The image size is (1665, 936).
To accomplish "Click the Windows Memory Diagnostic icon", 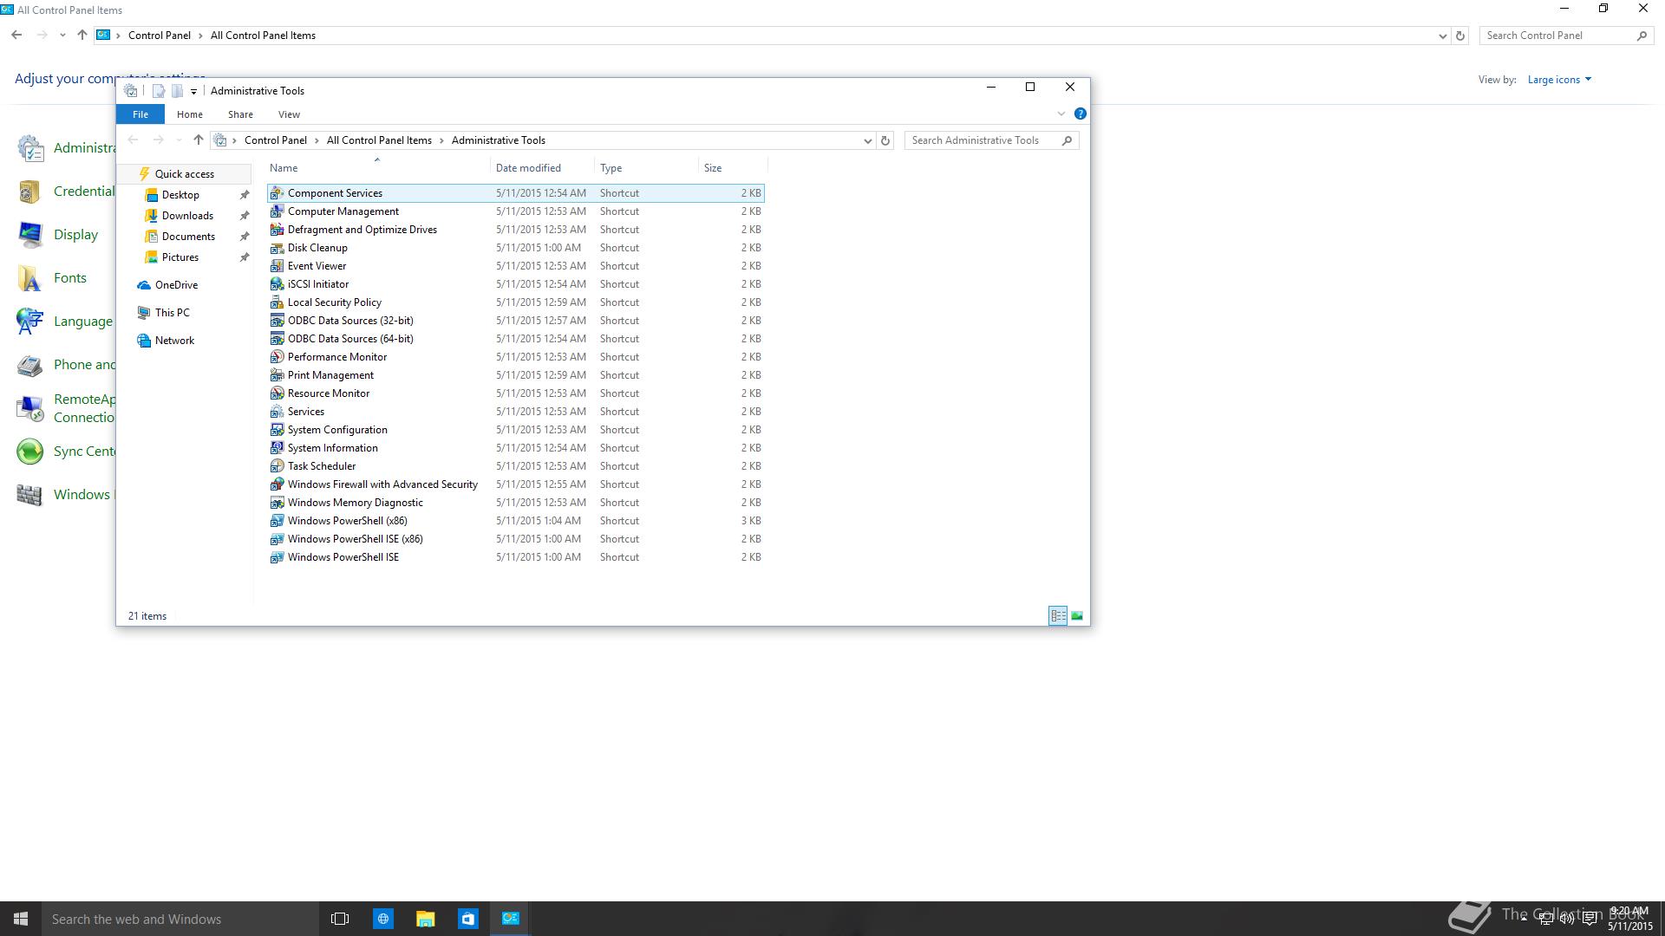I will pos(277,503).
